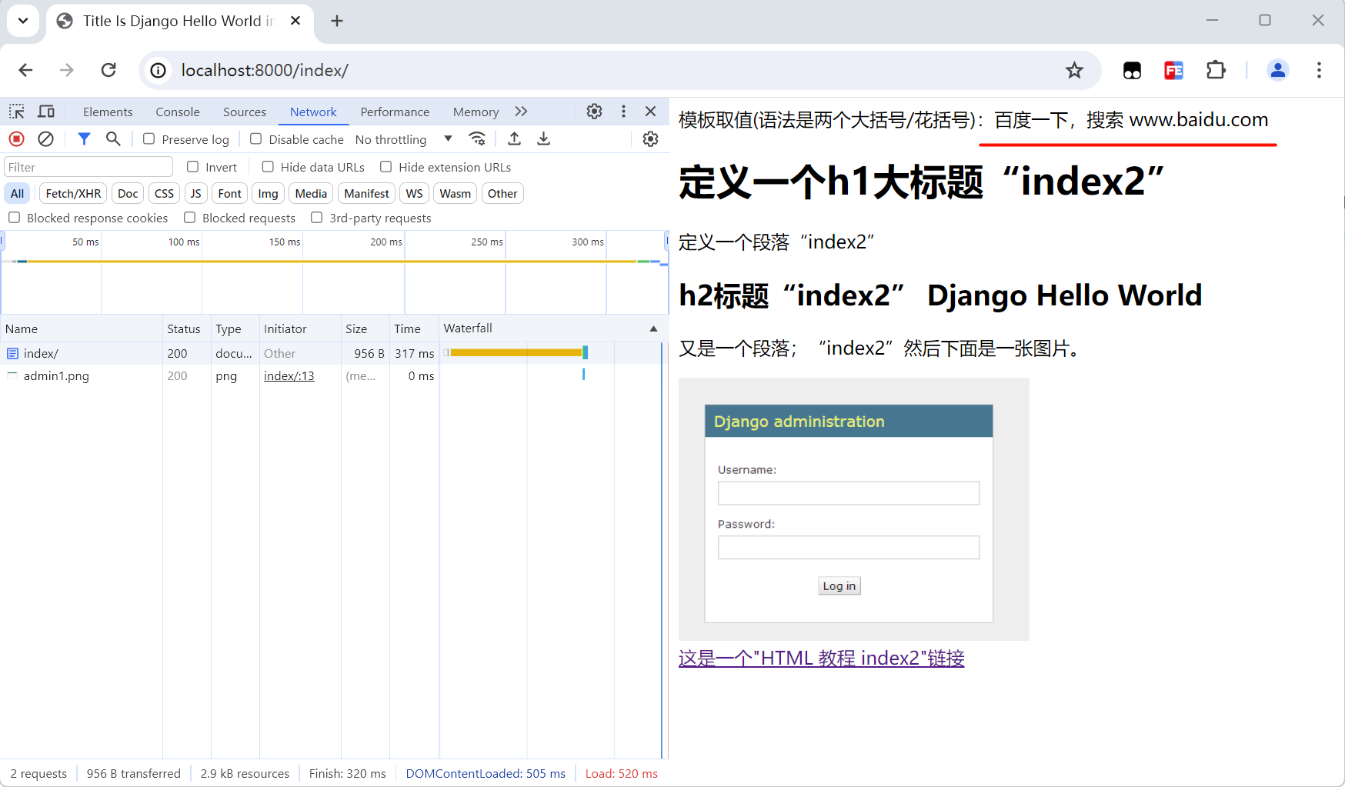Open network conditions wifi icon
Screen dimensions: 1345x787
point(477,139)
